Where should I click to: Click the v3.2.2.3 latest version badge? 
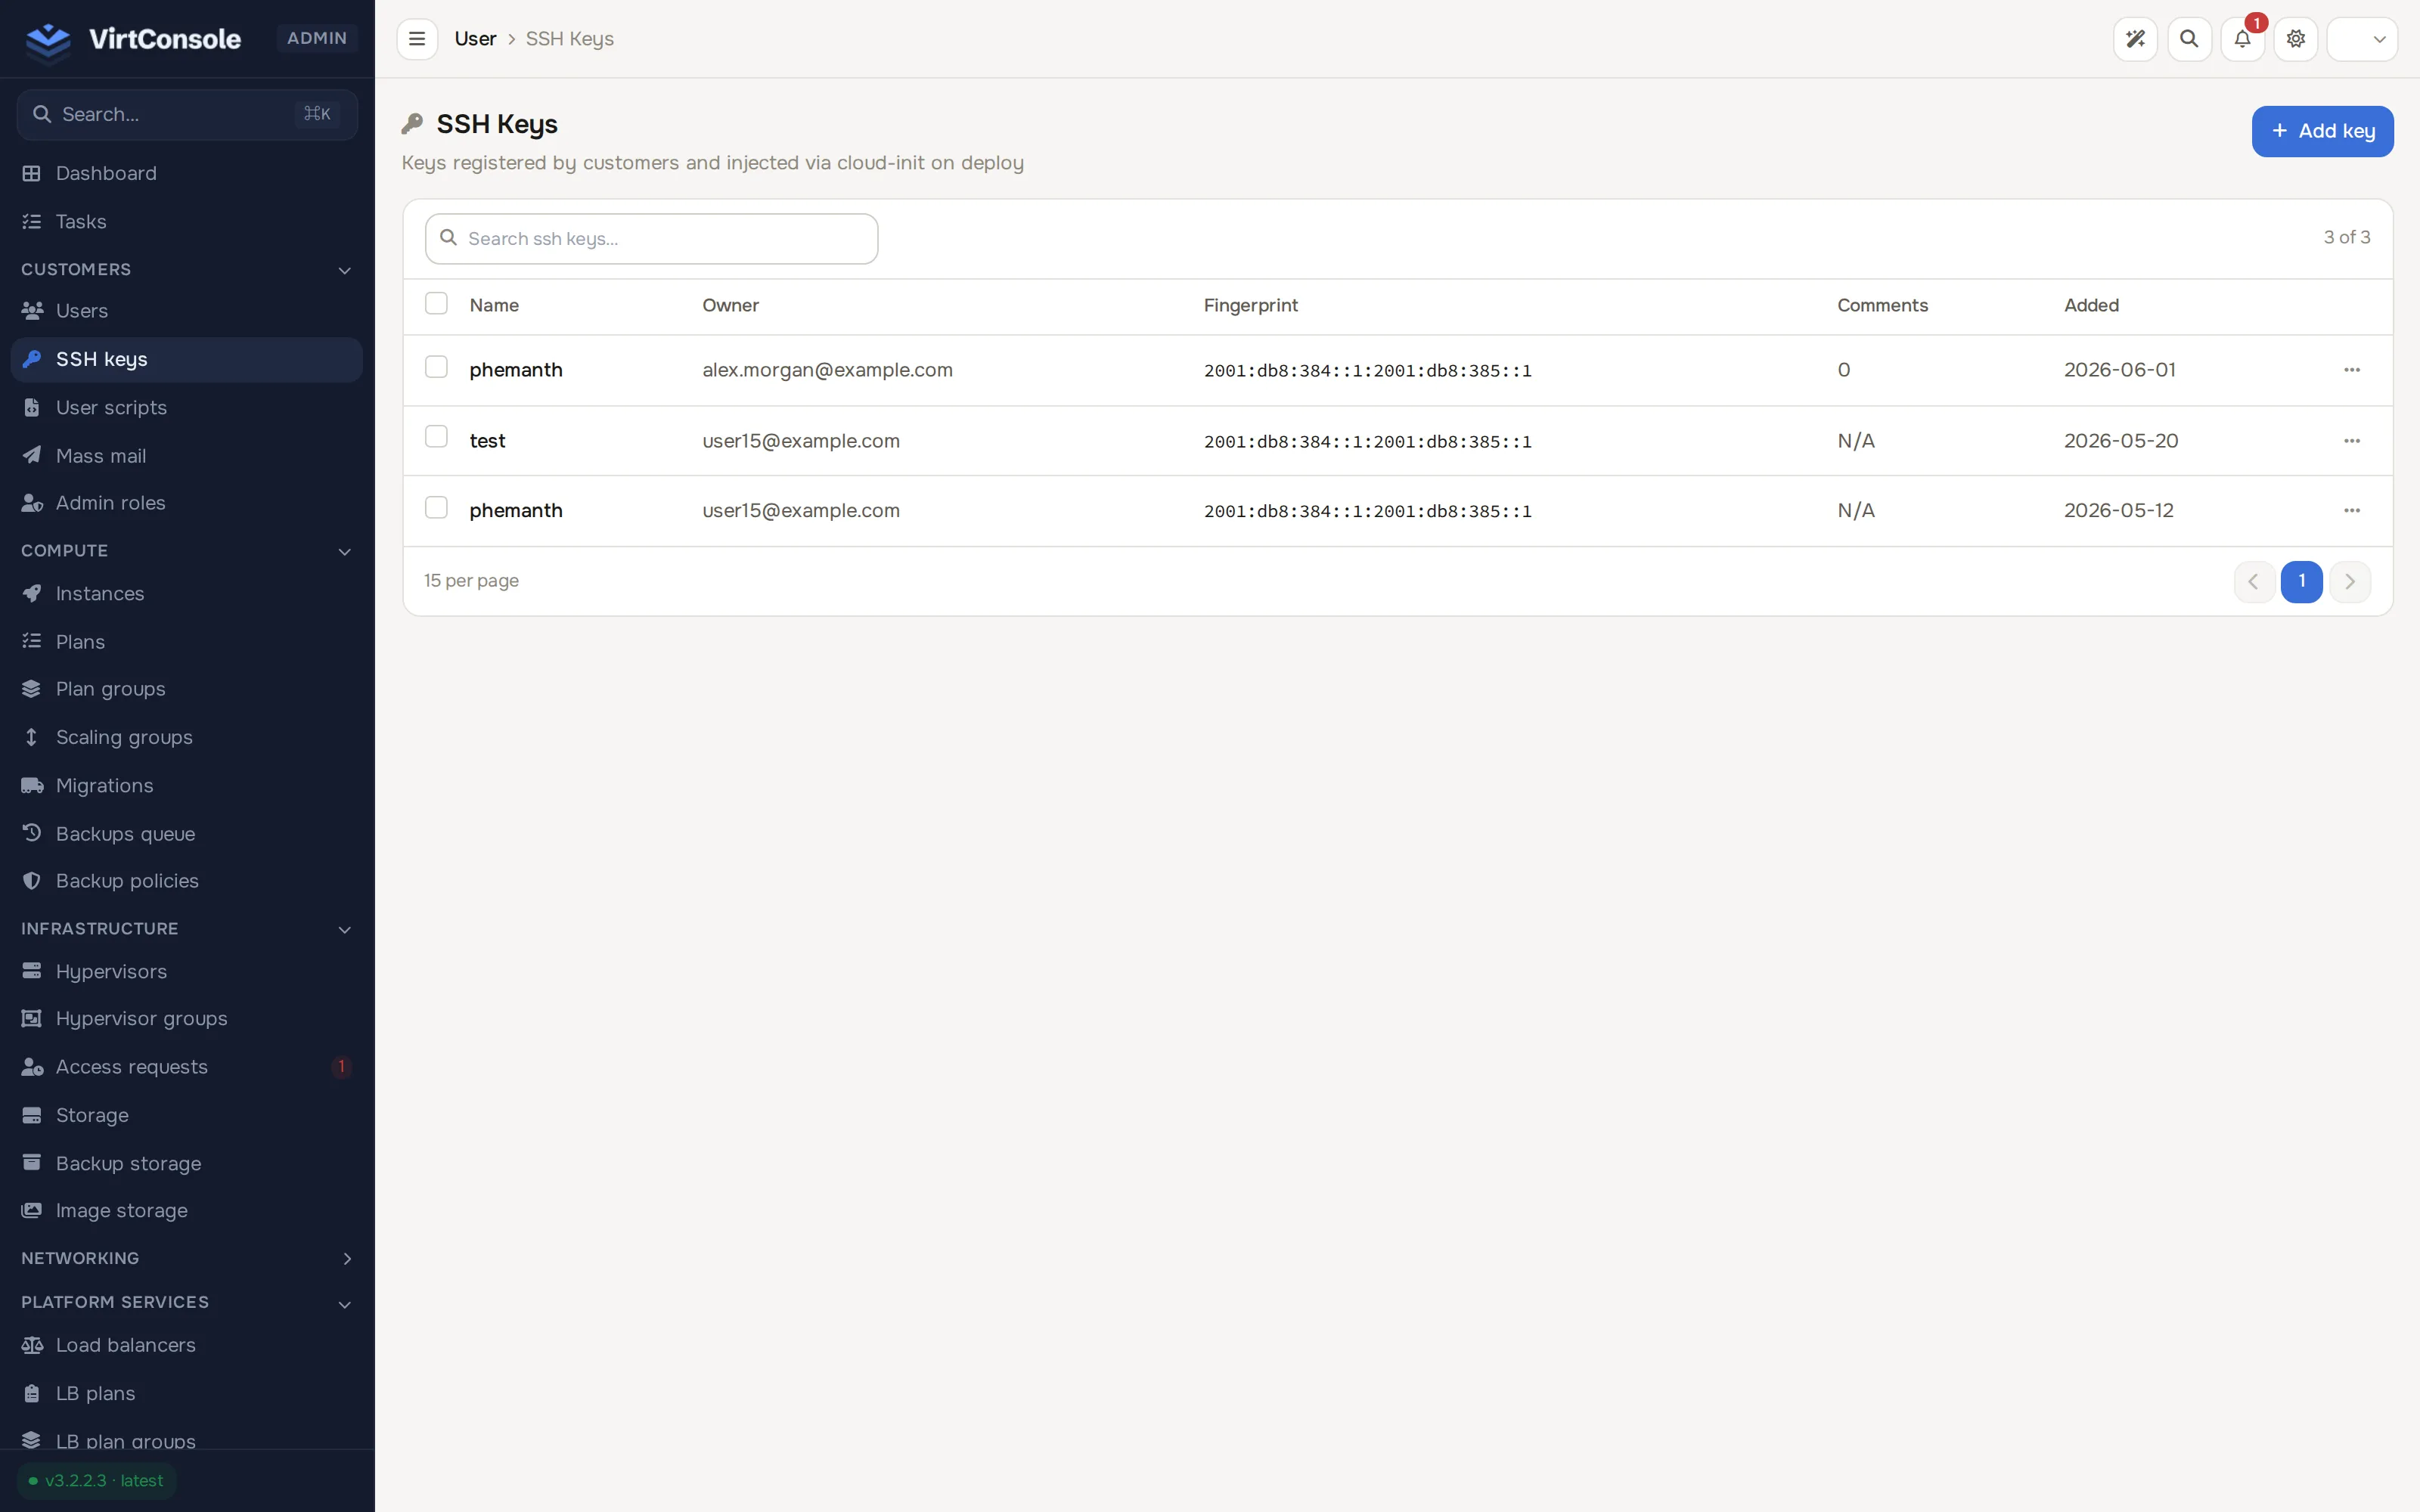[x=97, y=1481]
